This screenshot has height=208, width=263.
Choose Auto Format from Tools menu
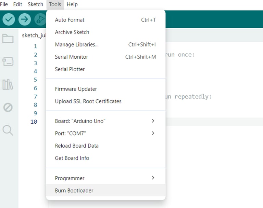106,20
